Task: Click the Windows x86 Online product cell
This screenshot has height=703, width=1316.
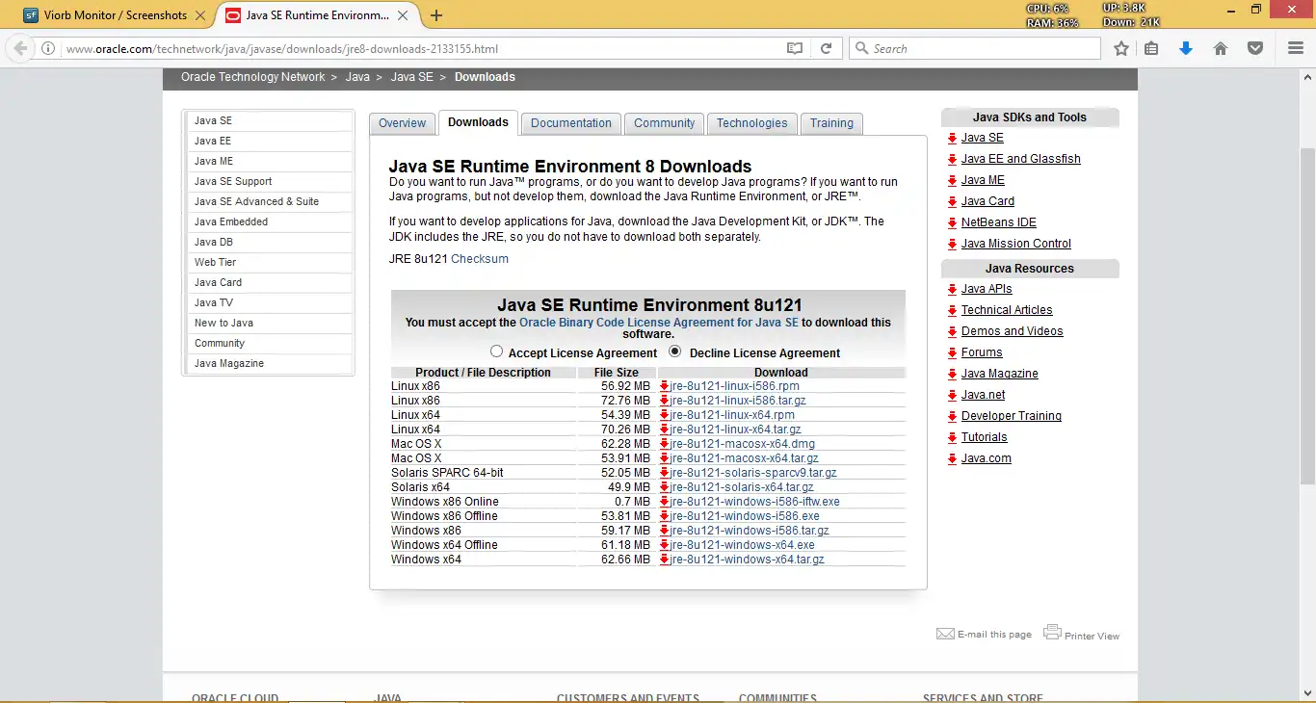Action: click(x=444, y=502)
